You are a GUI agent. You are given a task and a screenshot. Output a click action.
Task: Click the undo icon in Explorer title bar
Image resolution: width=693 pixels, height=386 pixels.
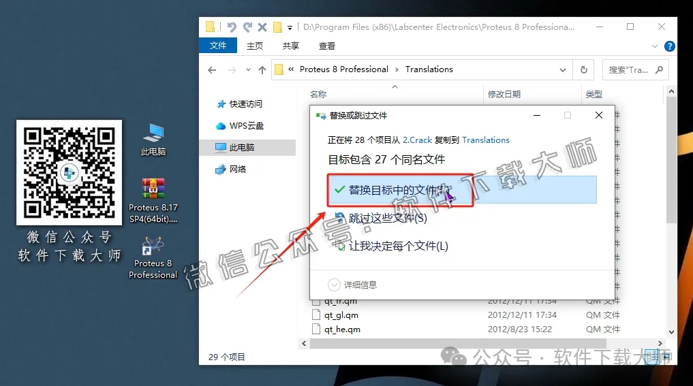coord(232,27)
